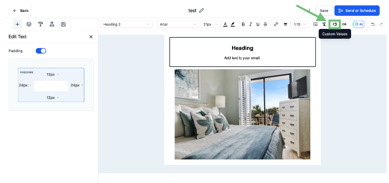389x183 pixels.
Task: Open the paint roller appearance icon
Action: click(40, 24)
